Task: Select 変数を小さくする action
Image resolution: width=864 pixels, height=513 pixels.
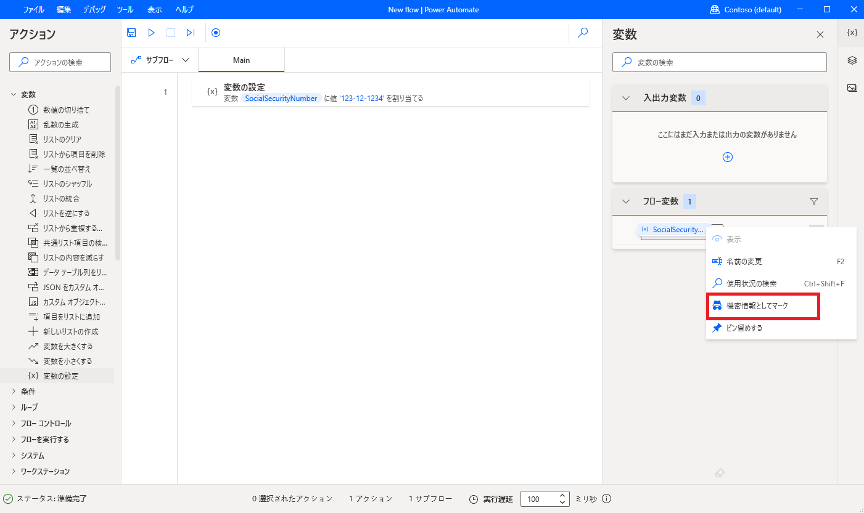Action: [60, 361]
